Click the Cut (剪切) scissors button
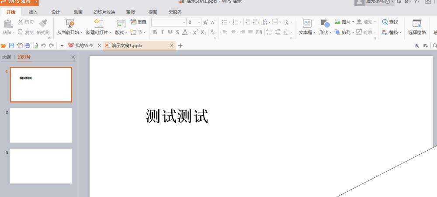 click(x=26, y=22)
